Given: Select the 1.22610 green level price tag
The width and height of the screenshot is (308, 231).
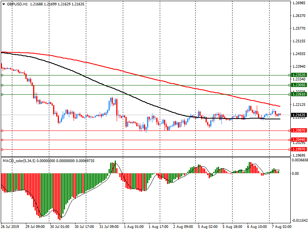Looking at the screenshot, I should pos(299,94).
